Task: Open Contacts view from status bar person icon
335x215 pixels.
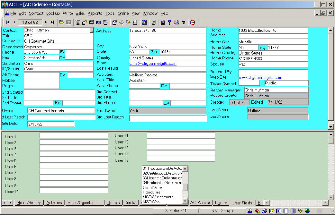Action: click(x=250, y=211)
